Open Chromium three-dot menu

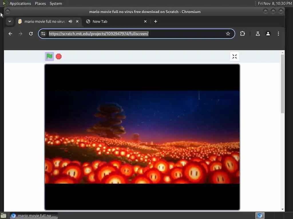click(x=278, y=34)
